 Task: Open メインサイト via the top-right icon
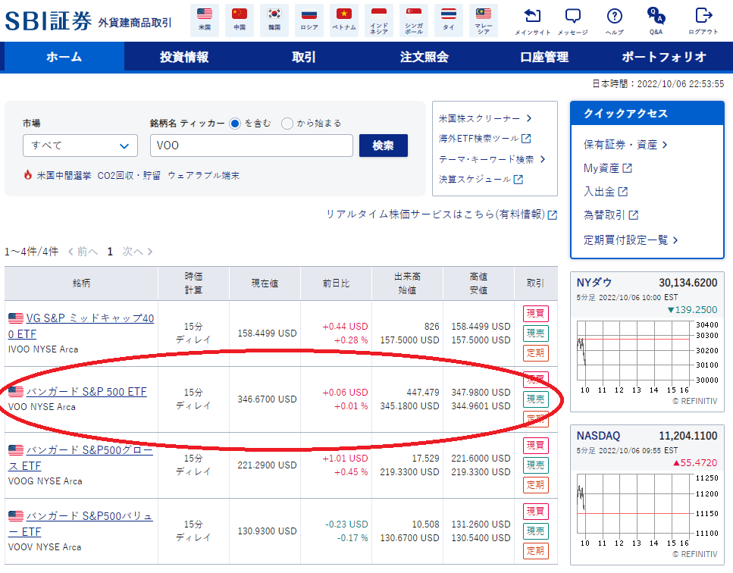(532, 20)
